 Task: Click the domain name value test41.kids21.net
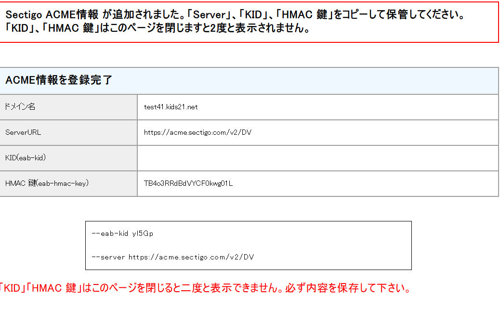171,107
